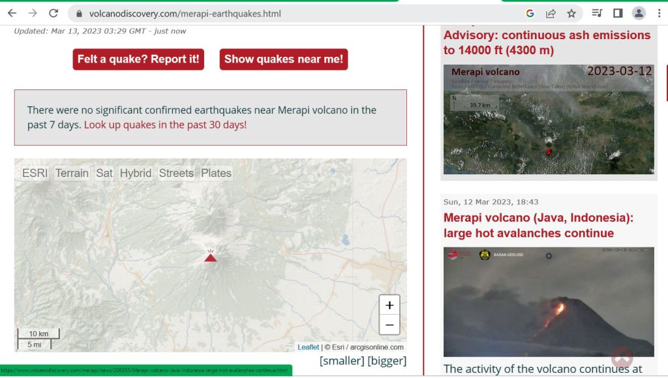Click 'Show quakes near me!' button
This screenshot has width=668, height=378.
283,59
